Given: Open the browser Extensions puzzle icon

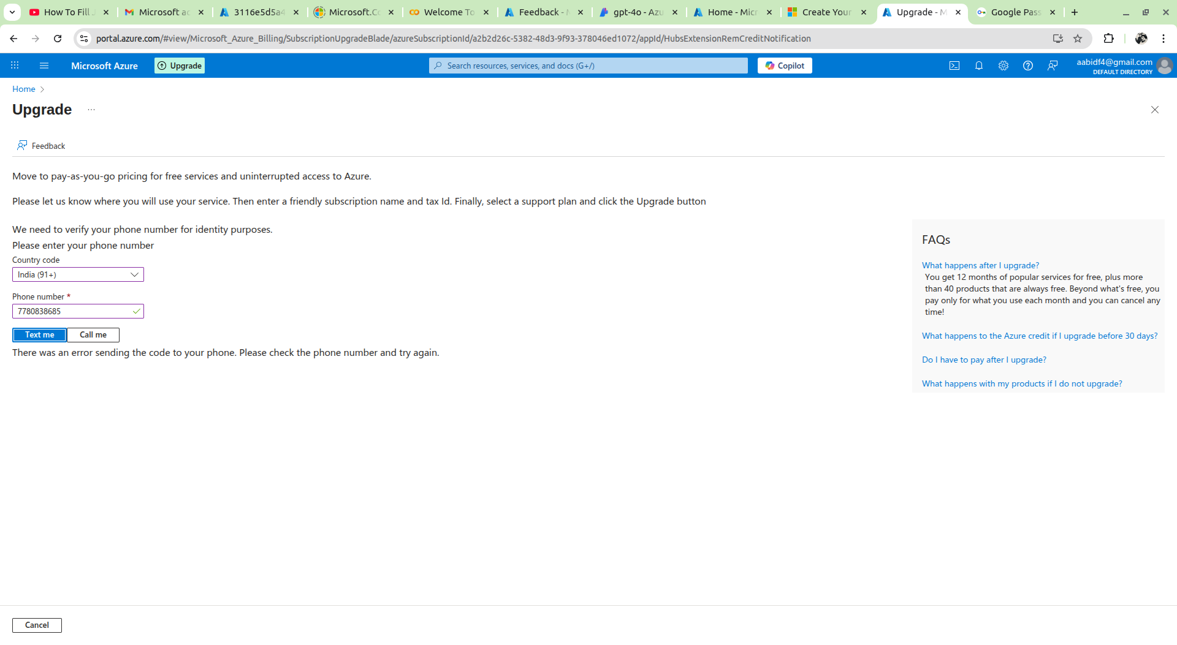Looking at the screenshot, I should 1108,39.
